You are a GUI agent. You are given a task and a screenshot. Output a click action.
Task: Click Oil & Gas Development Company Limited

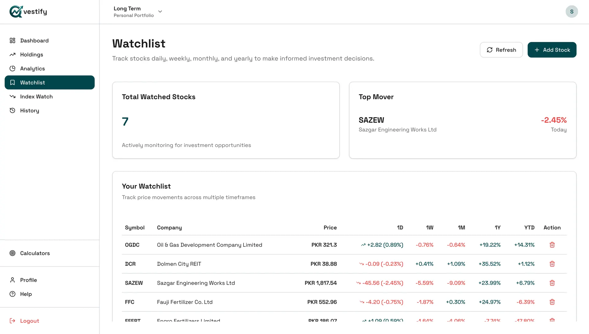210,245
